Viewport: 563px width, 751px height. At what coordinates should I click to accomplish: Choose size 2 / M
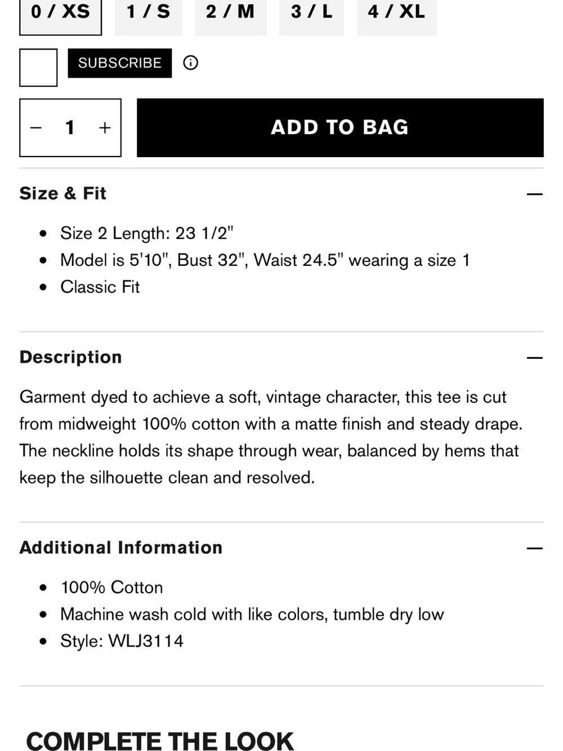[x=230, y=15]
